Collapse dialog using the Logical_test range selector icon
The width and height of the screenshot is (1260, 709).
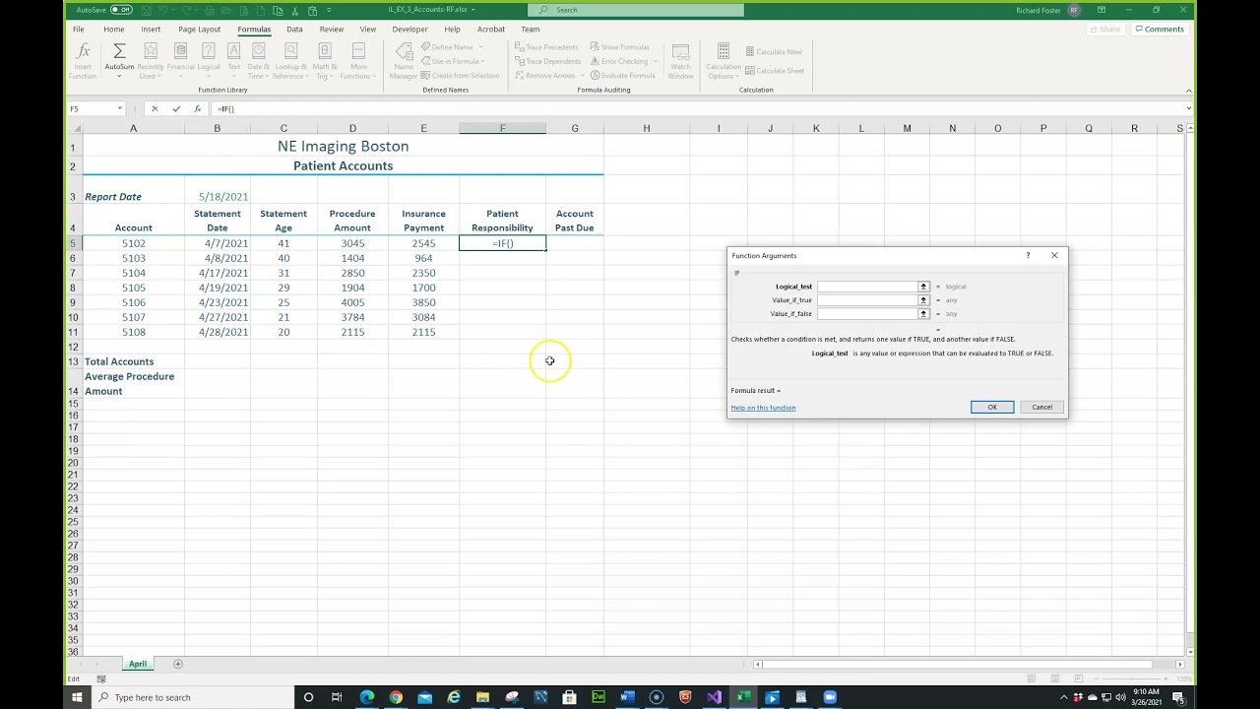923,287
